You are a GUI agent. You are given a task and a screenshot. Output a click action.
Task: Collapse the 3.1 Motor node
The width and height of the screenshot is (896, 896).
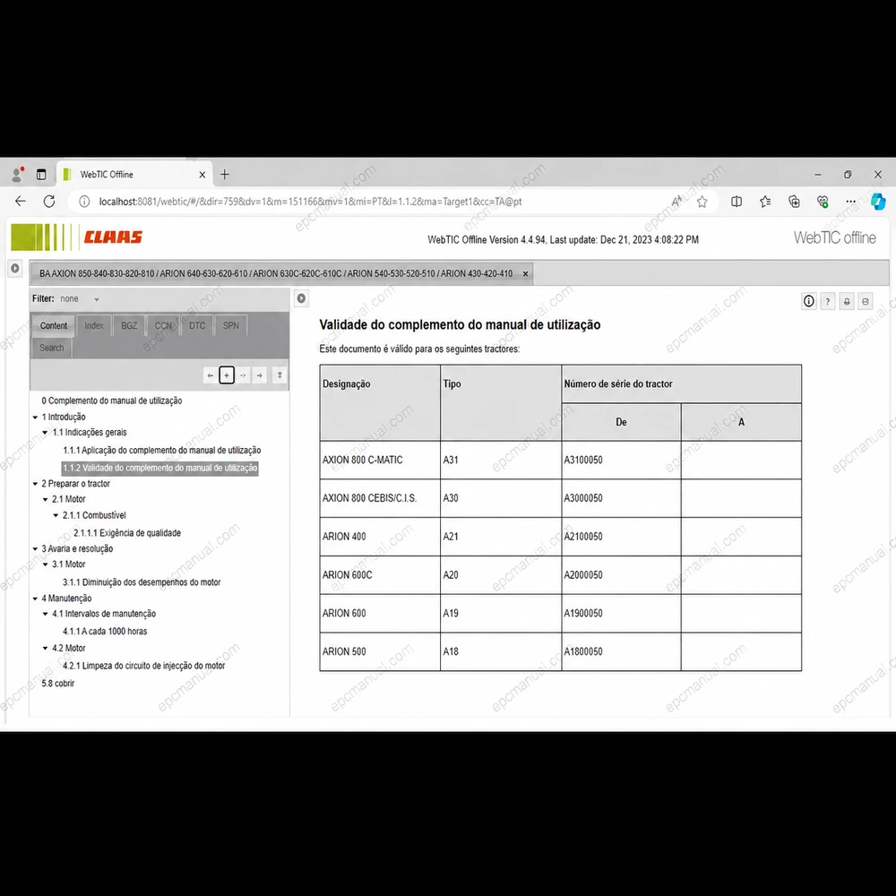(x=46, y=564)
